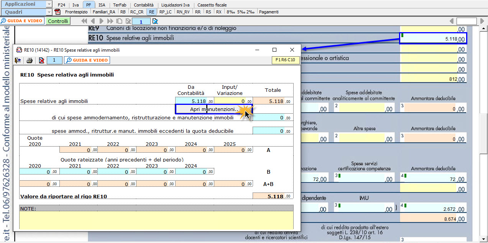Expand the Quadri dropdown
Screen dimensions: 488x243
coord(49,12)
